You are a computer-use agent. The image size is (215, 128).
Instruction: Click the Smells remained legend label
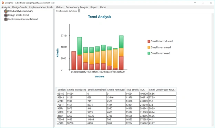tap(161, 47)
